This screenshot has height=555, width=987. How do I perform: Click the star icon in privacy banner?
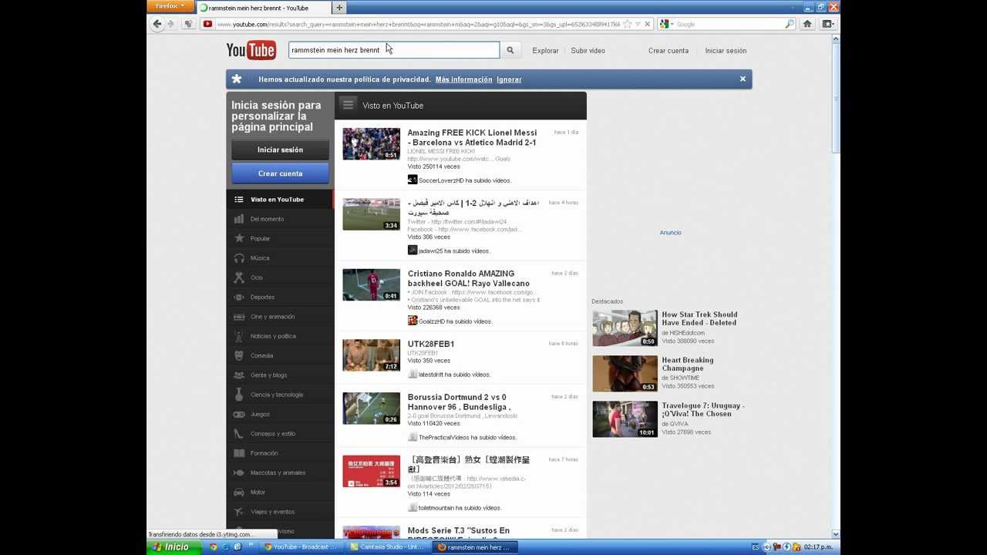tap(237, 79)
